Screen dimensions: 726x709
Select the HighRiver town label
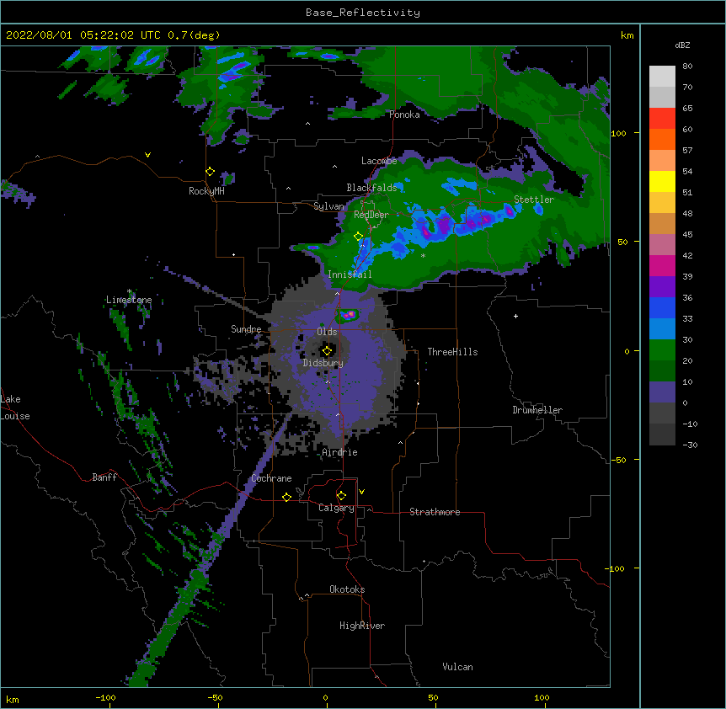362,626
